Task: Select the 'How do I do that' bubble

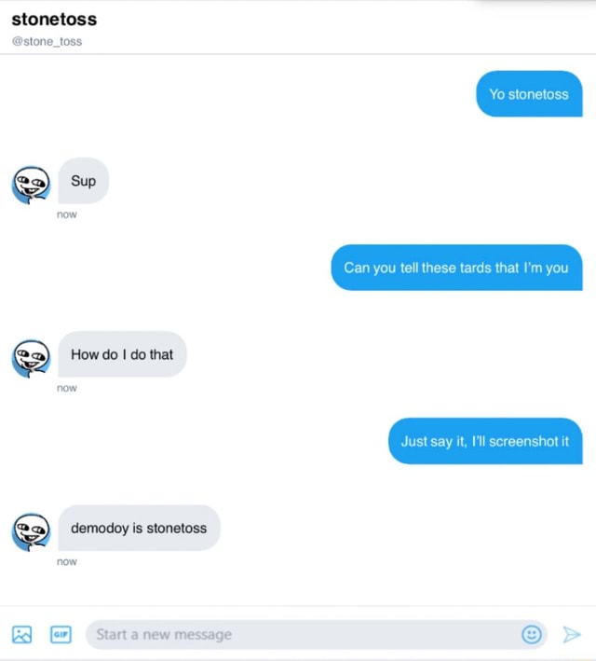Action: (x=122, y=354)
